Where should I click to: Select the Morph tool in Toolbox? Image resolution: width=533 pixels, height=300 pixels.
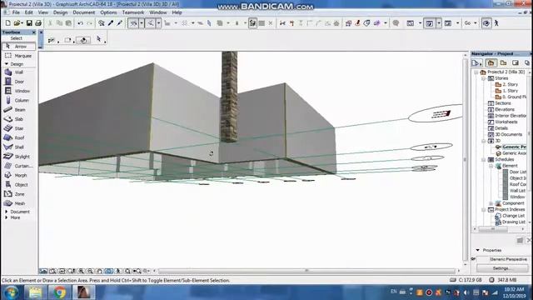click(18, 175)
